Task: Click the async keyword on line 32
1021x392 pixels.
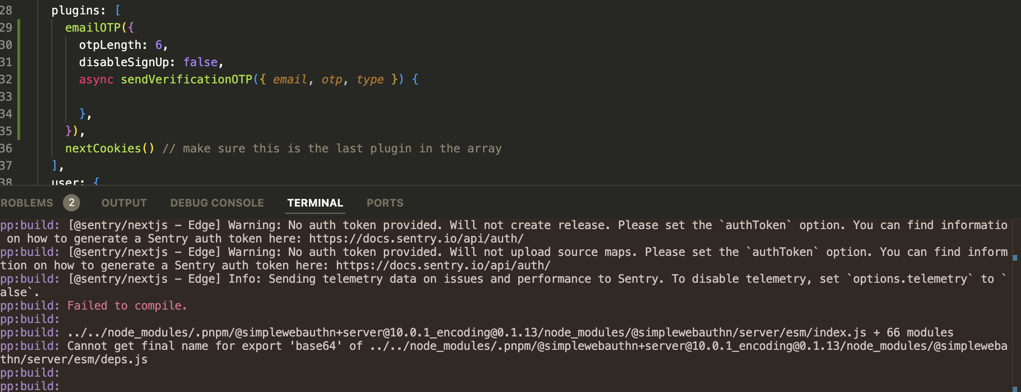Action: tap(95, 79)
